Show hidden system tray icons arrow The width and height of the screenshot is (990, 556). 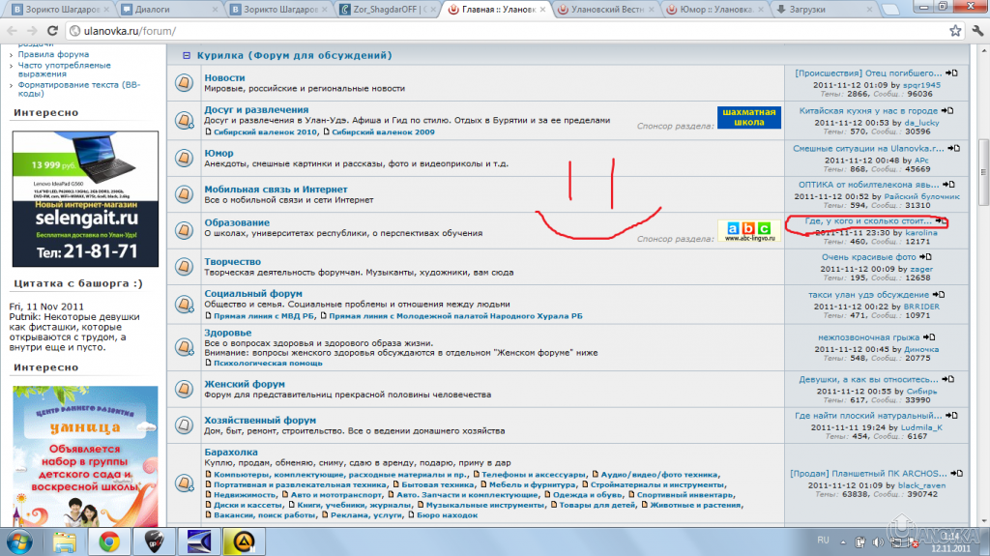coord(843,542)
